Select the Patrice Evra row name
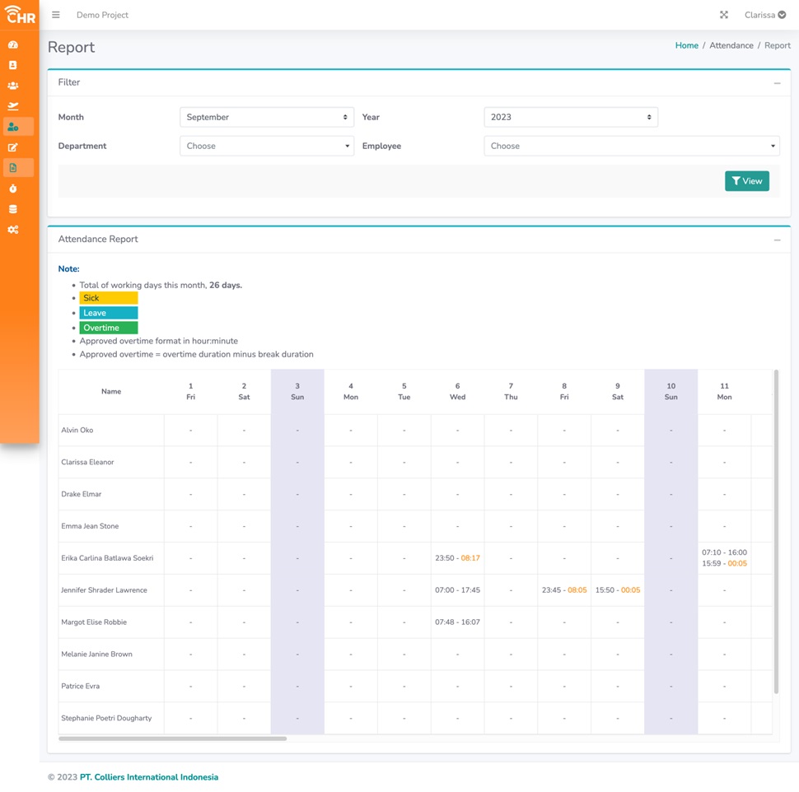799x792 pixels. pos(81,686)
